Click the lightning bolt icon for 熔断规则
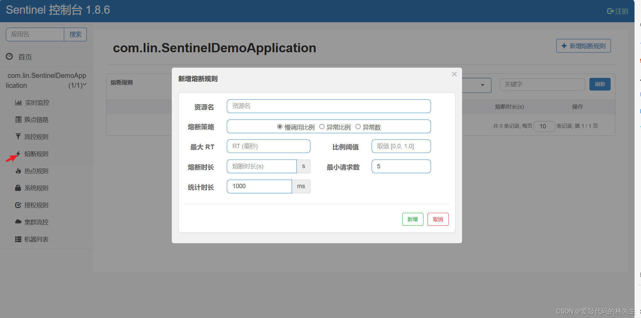Screen dimensions: 641x318 (x=18, y=154)
